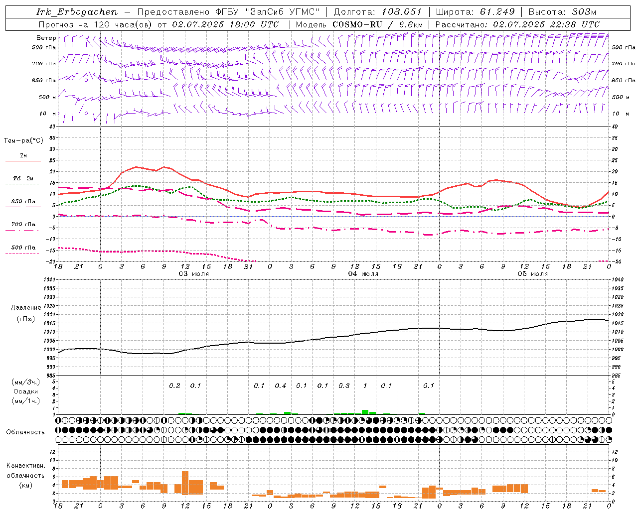Click the left 500 м wind level label
Viewport: 638px width, 510px height.
coord(47,97)
